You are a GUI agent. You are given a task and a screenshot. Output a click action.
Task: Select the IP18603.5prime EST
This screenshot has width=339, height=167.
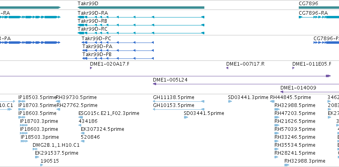click(22, 117)
